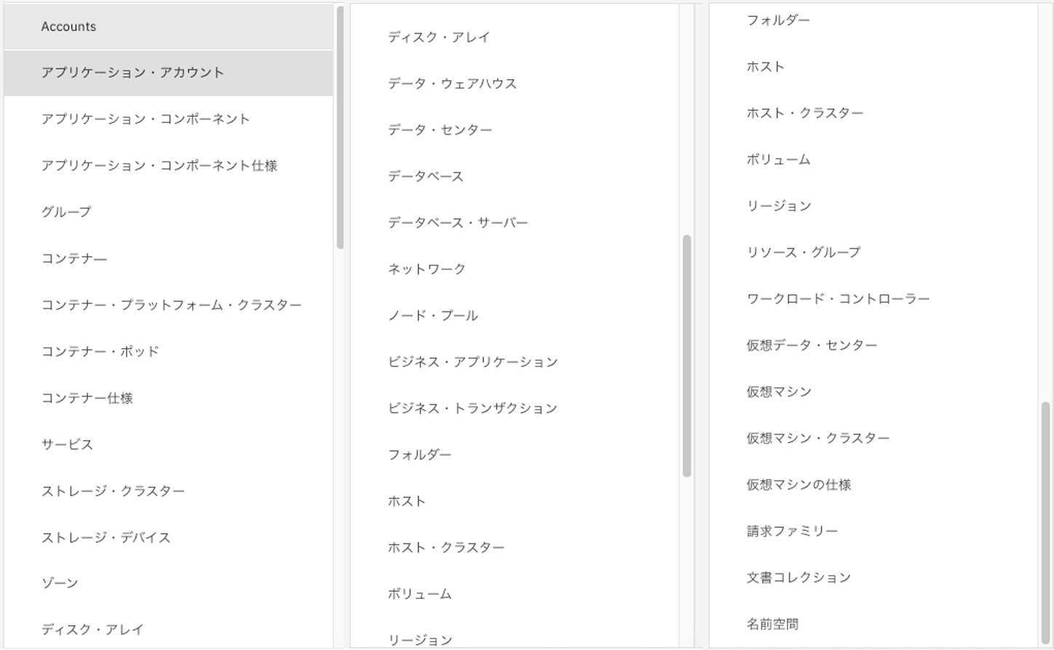Screen dimensions: 1054x650
Task: Choose ワークロード・コントローラー entry
Action: (x=838, y=299)
